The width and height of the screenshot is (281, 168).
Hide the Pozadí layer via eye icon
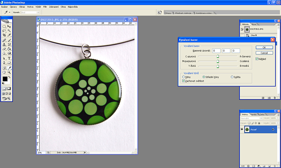click(242, 129)
